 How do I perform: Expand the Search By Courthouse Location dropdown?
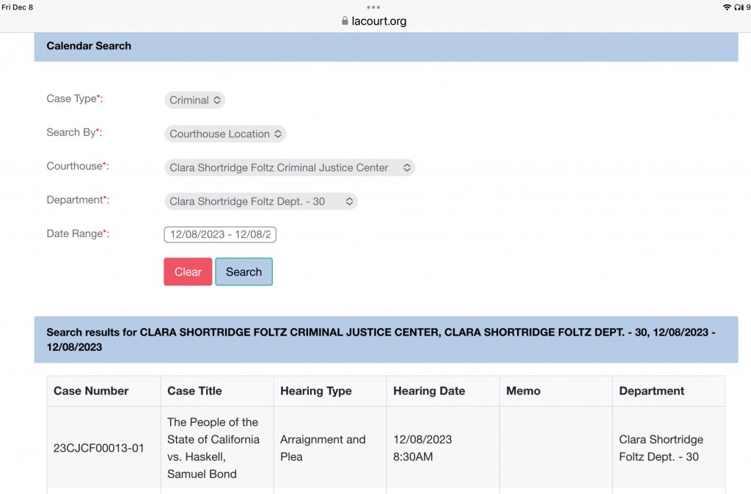pos(224,134)
